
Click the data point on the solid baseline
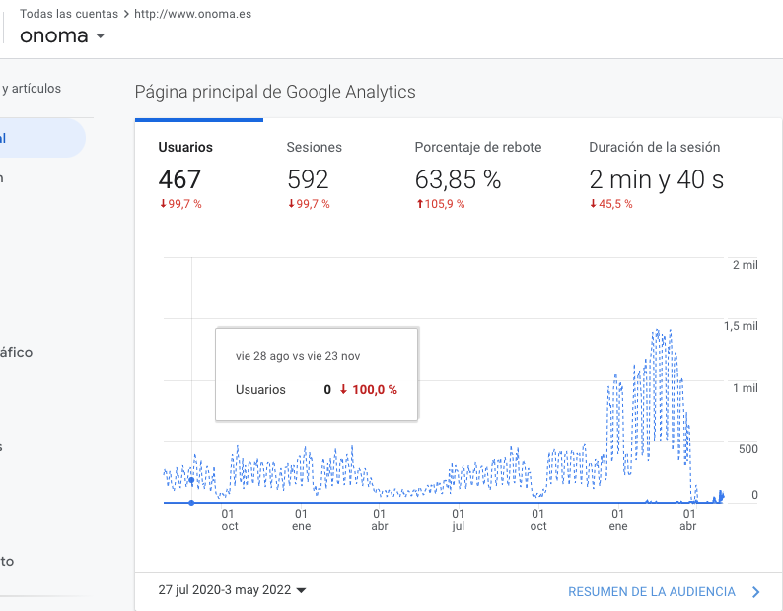[191, 503]
